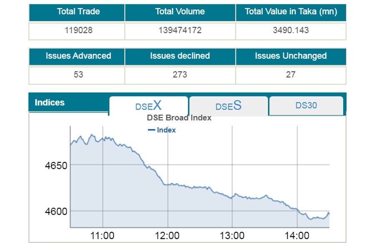Viewport: 375px width, 250px height.
Task: Open the DSES index tab
Action: [x=228, y=106]
